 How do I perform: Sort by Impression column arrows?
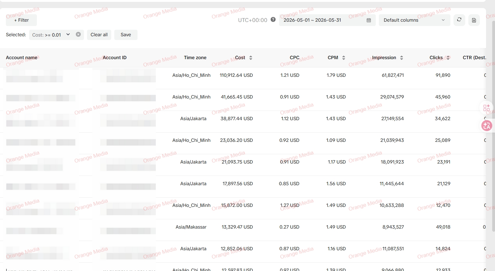pos(401,58)
